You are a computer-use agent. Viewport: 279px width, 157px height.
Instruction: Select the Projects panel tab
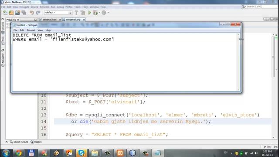(x=11, y=20)
